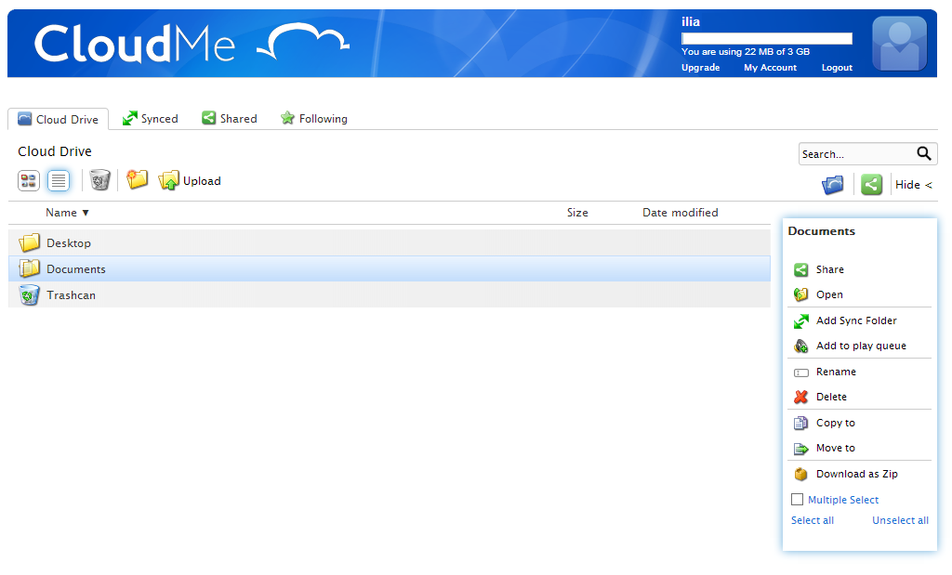
Task: Click the Upload button label
Action: pyautogui.click(x=202, y=181)
